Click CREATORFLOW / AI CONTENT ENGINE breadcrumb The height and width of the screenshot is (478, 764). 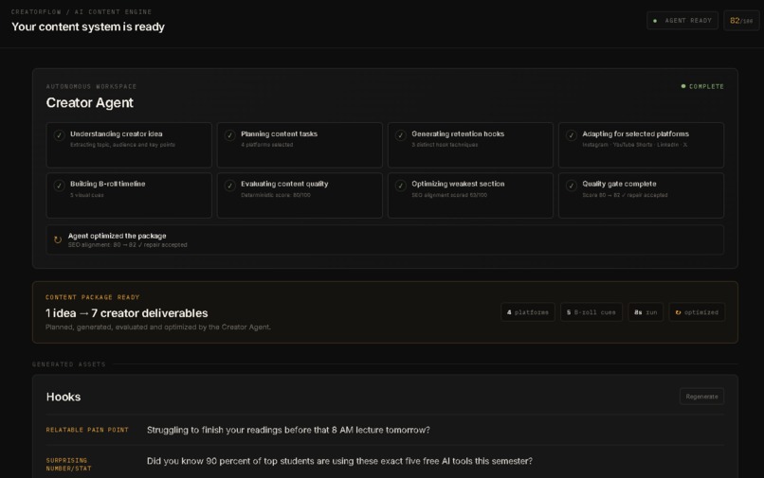point(82,11)
